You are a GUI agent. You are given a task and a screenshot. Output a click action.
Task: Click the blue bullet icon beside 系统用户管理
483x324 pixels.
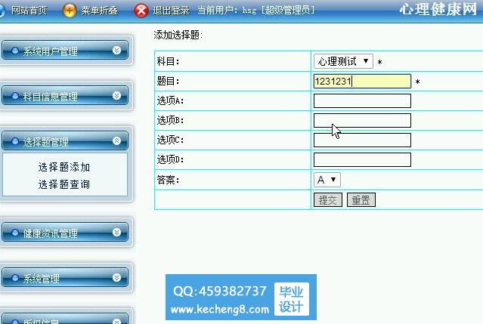pyautogui.click(x=15, y=51)
